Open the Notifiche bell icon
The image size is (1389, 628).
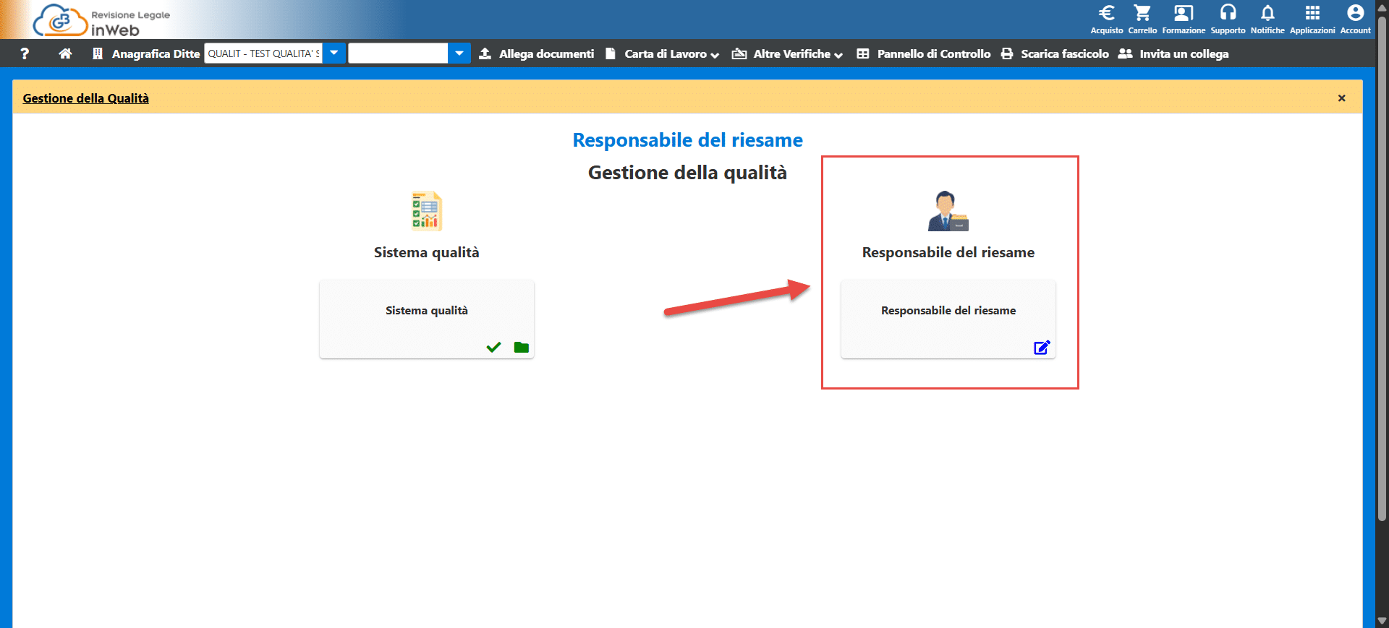coord(1267,13)
